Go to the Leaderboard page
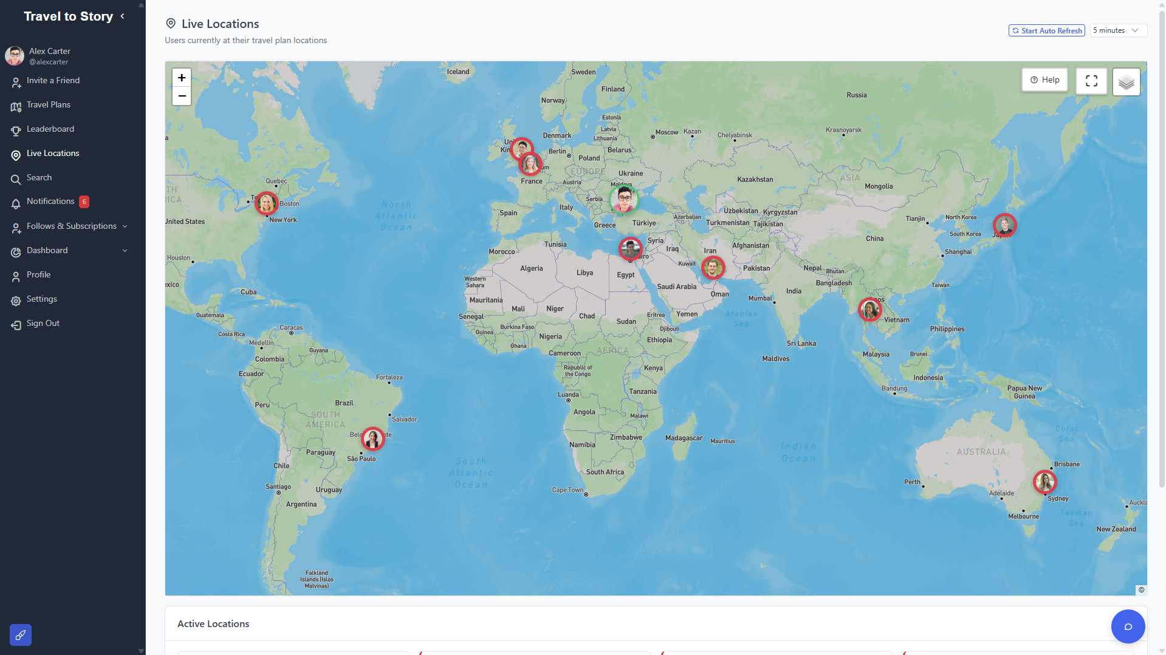This screenshot has width=1166, height=655. [50, 129]
